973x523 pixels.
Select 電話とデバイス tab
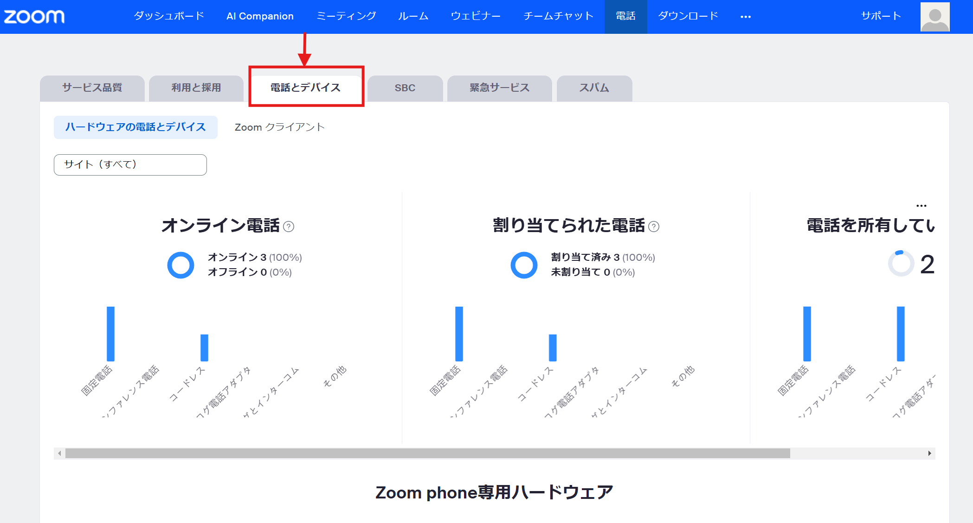(x=306, y=88)
